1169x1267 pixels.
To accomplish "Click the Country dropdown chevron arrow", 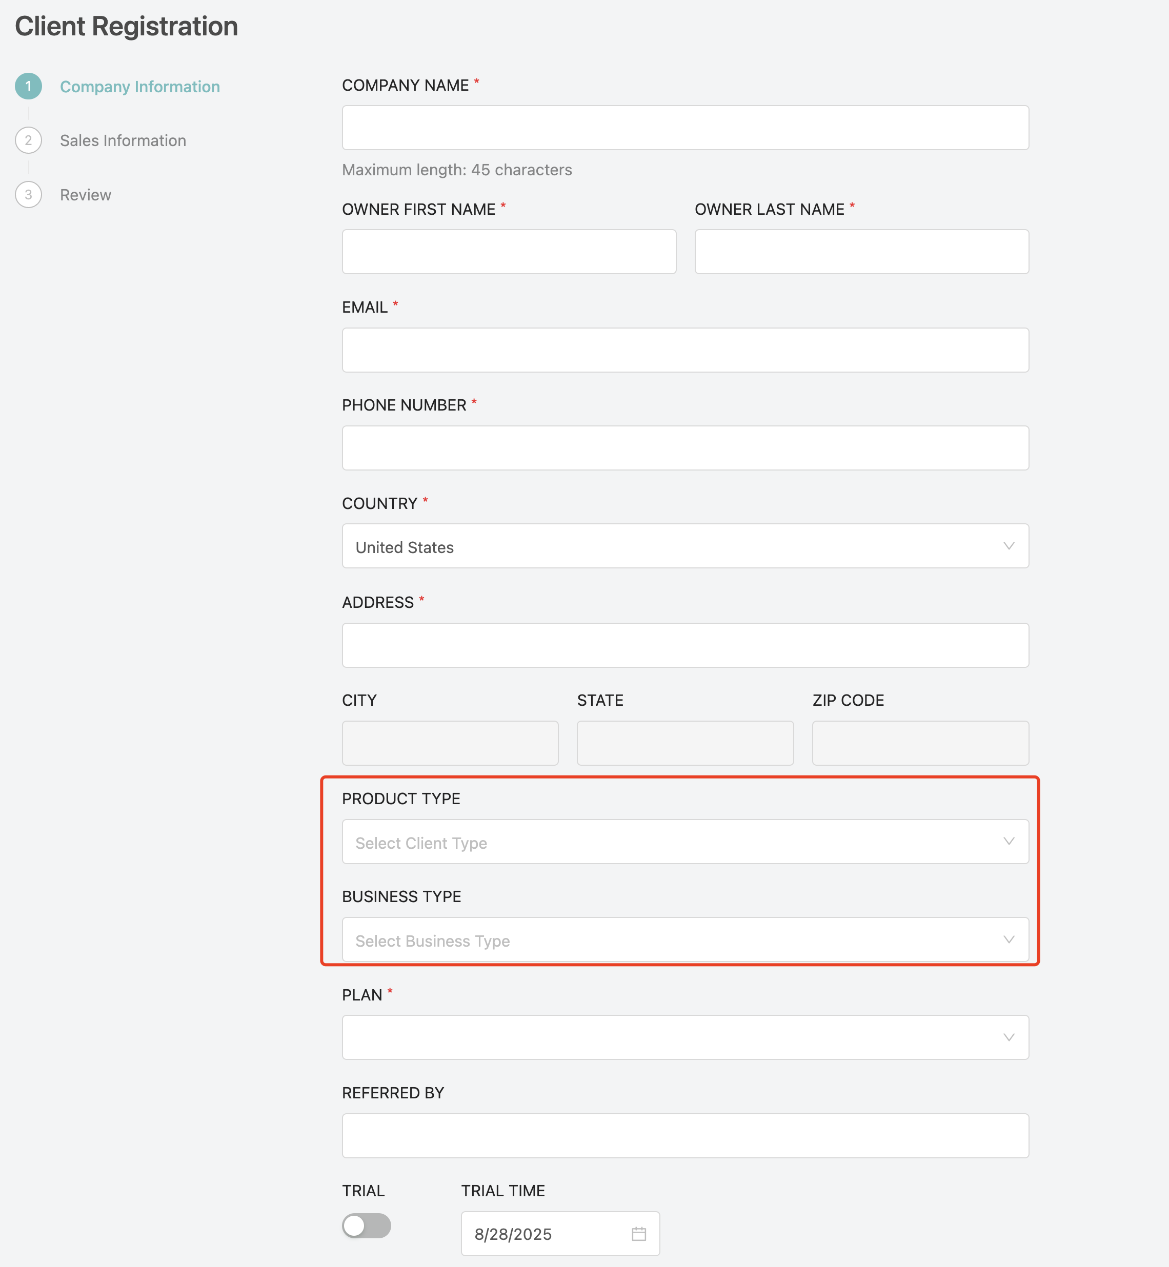I will click(1009, 546).
